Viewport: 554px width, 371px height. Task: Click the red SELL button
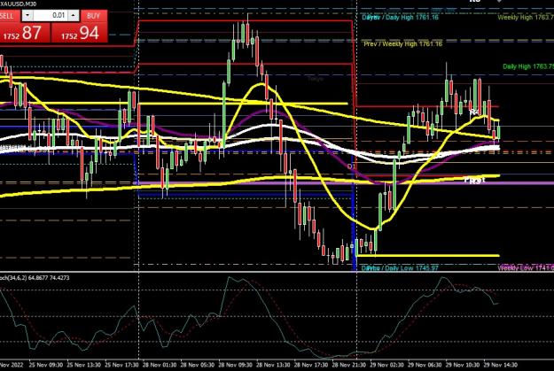[10, 16]
